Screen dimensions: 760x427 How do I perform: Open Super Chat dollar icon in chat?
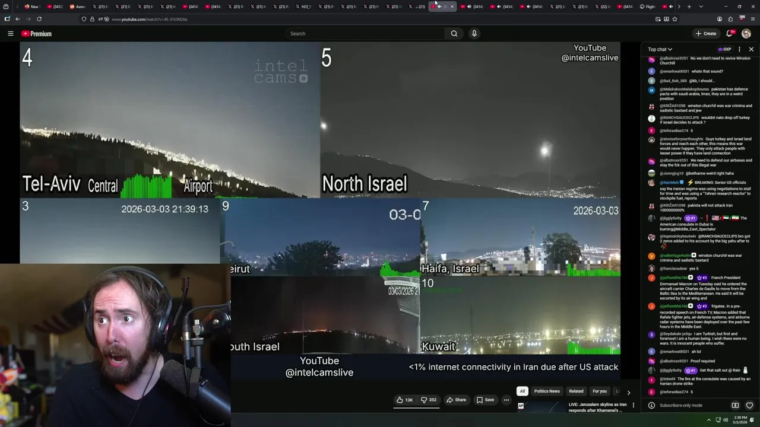(x=735, y=406)
